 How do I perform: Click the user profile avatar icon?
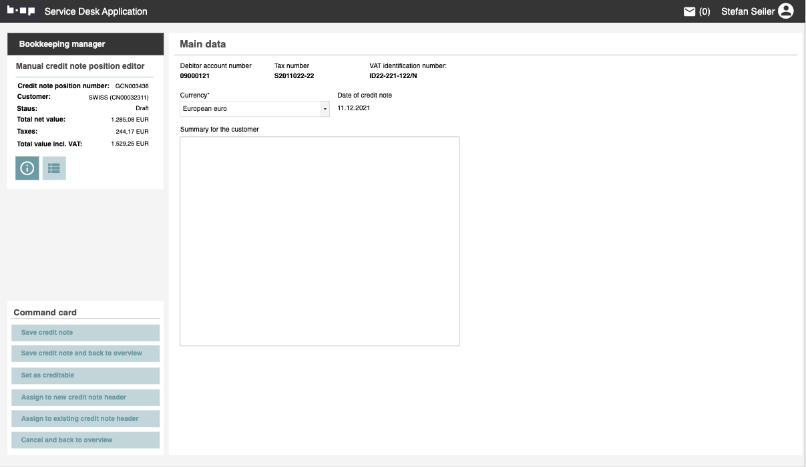[x=786, y=11]
